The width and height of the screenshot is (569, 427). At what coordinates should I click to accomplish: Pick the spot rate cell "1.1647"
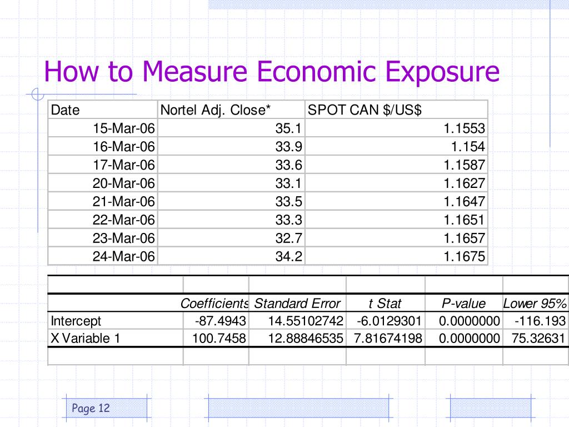(396, 201)
